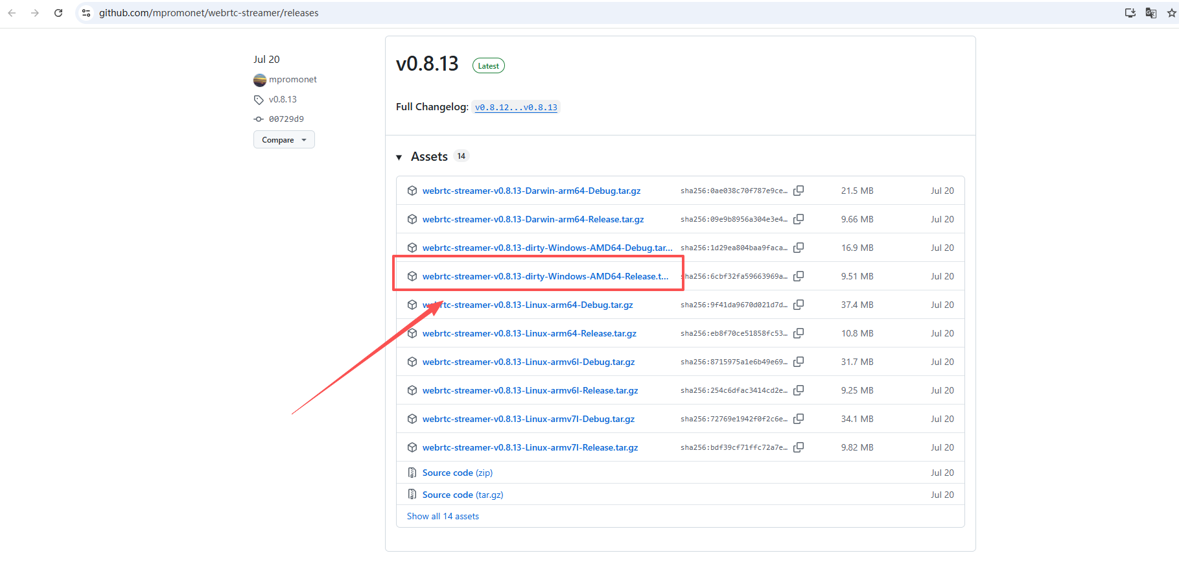Install app icon in address bar
Viewport: 1179px width, 564px height.
point(1130,13)
